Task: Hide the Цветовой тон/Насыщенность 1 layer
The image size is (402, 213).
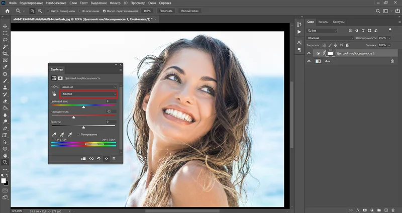Action: tap(309, 53)
